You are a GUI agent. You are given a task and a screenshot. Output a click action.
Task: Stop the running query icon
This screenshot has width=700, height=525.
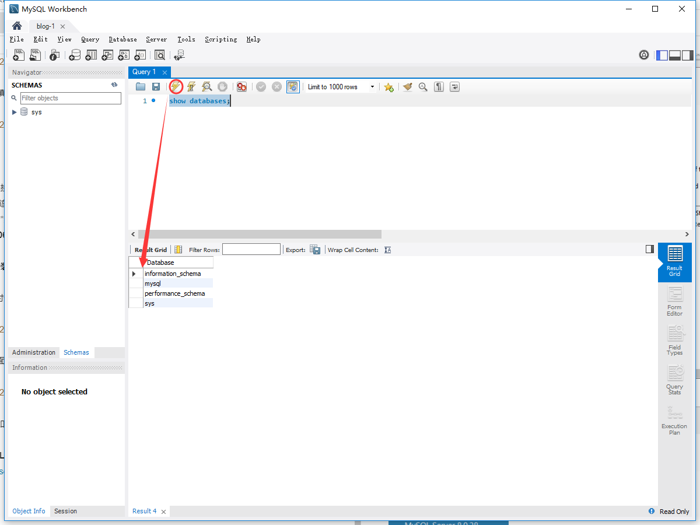click(222, 87)
